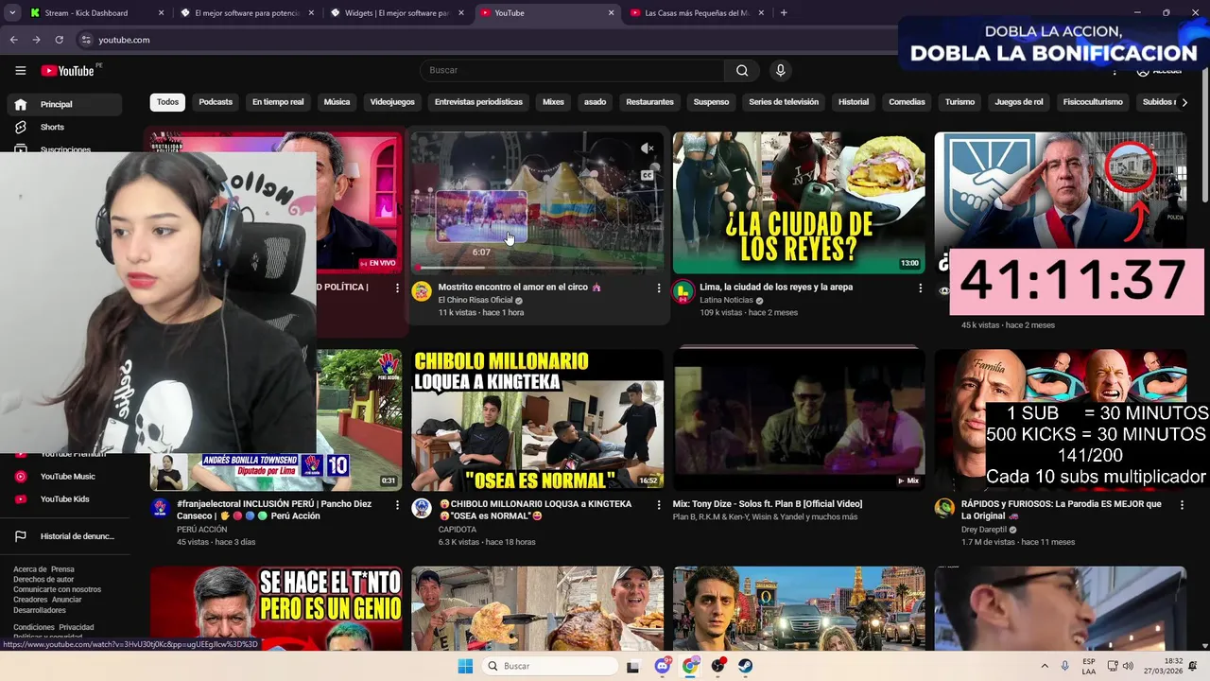This screenshot has width=1210, height=681.
Task: Click the Latina Noticias channel avatar
Action: coord(683,291)
